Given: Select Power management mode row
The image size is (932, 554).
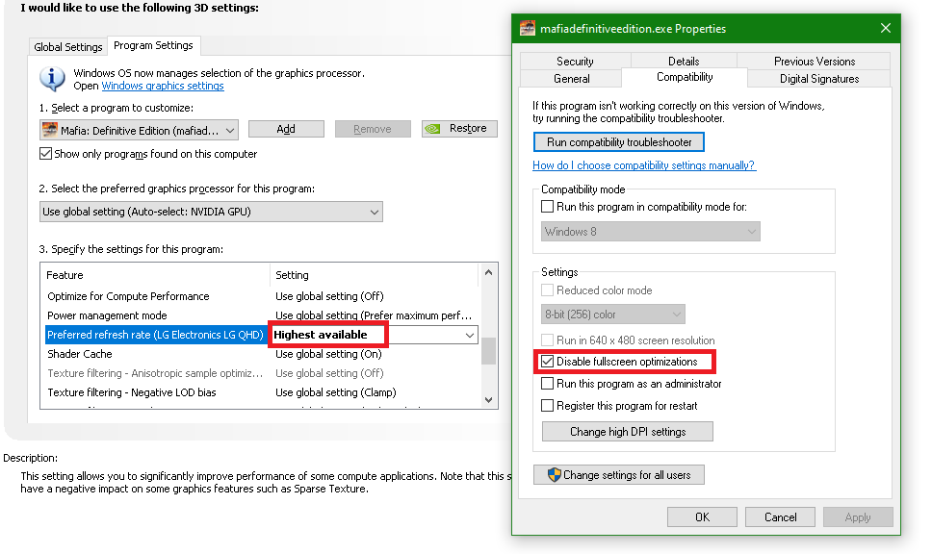Looking at the screenshot, I should pos(260,315).
